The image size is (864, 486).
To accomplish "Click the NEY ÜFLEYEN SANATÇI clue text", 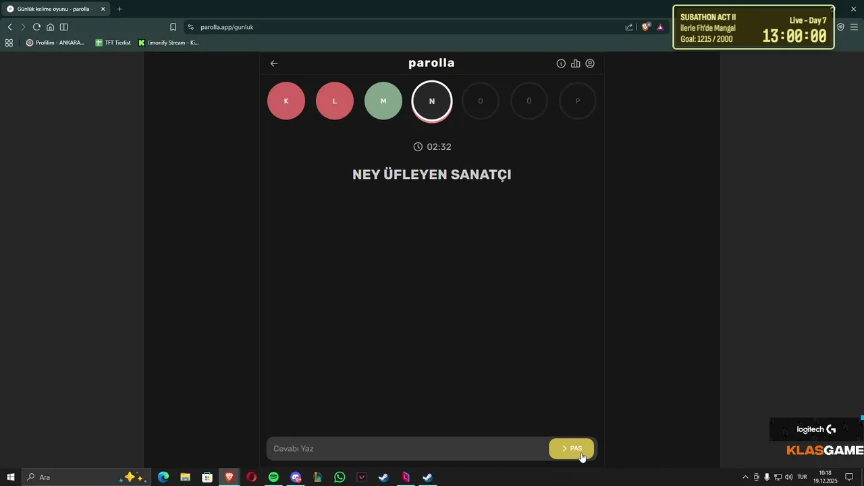I will pos(432,174).
